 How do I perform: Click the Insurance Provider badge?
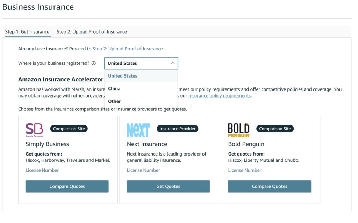coord(177,129)
